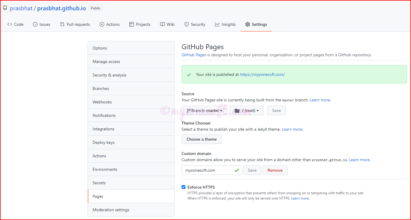The image size is (411, 220).
Task: Open Branches in settings sidebar
Action: (x=131, y=88)
